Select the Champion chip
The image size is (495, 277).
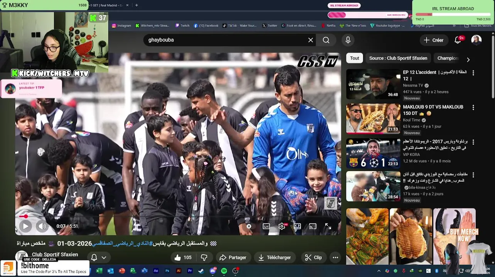pyautogui.click(x=448, y=58)
